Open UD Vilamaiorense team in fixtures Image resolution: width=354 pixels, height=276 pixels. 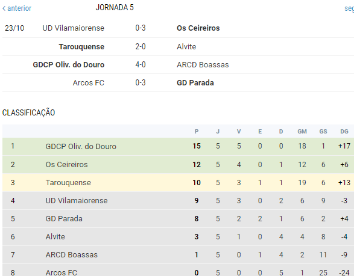point(74,28)
